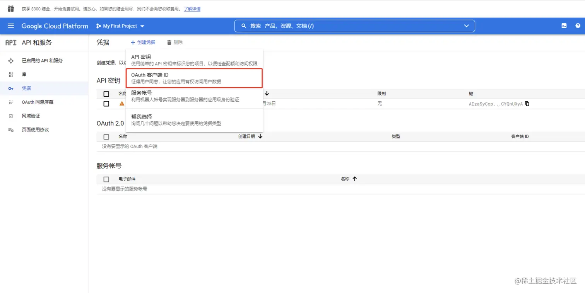Click the 删除 button
Screen dimensions: 585x293
[x=174, y=43]
